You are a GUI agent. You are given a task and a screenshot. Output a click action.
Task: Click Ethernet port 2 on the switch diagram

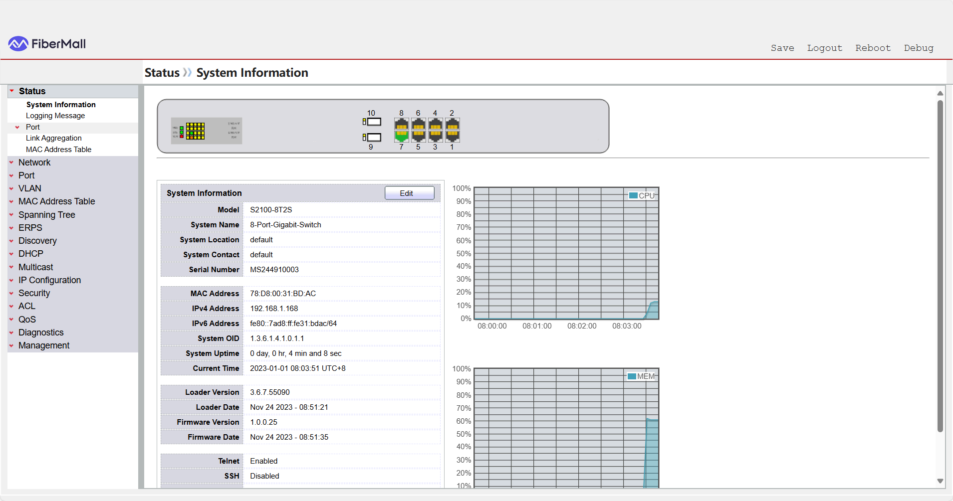[452, 124]
